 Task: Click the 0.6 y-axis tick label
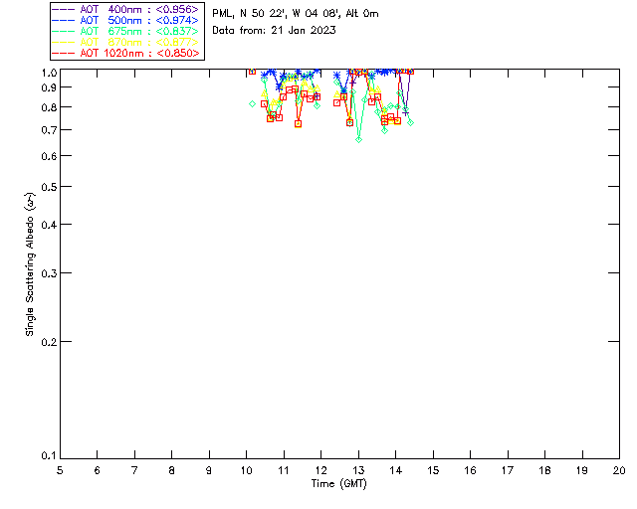tap(49, 156)
